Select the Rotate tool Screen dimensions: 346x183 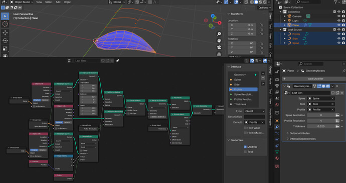click(x=5, y=40)
